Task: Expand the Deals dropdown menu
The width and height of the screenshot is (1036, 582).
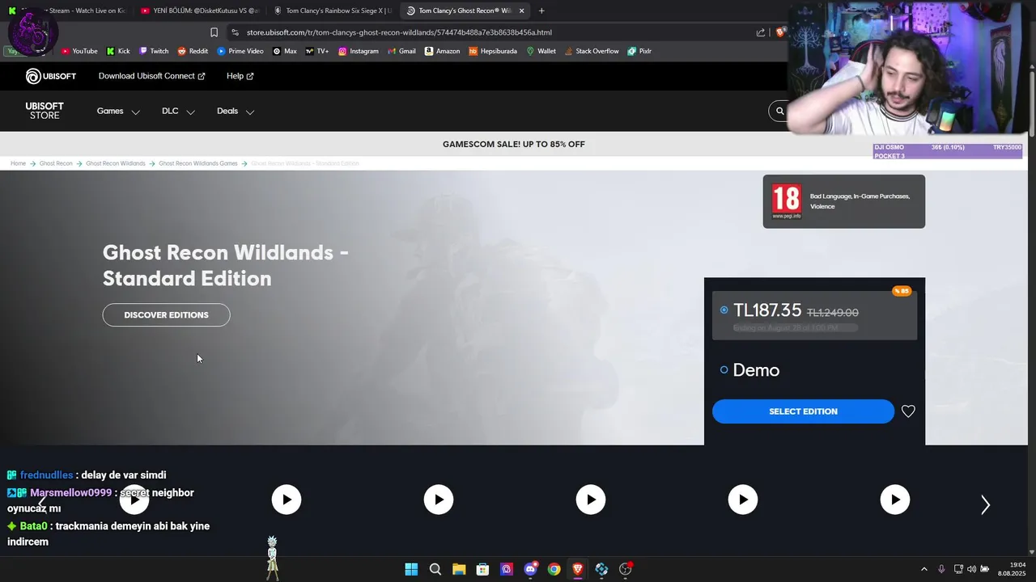Action: pos(236,111)
